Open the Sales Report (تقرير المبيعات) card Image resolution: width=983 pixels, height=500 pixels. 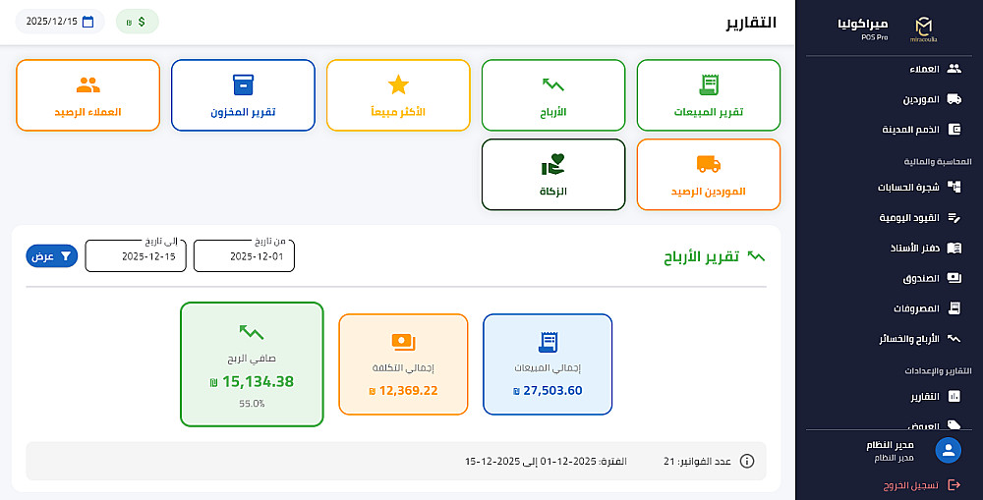click(x=708, y=95)
